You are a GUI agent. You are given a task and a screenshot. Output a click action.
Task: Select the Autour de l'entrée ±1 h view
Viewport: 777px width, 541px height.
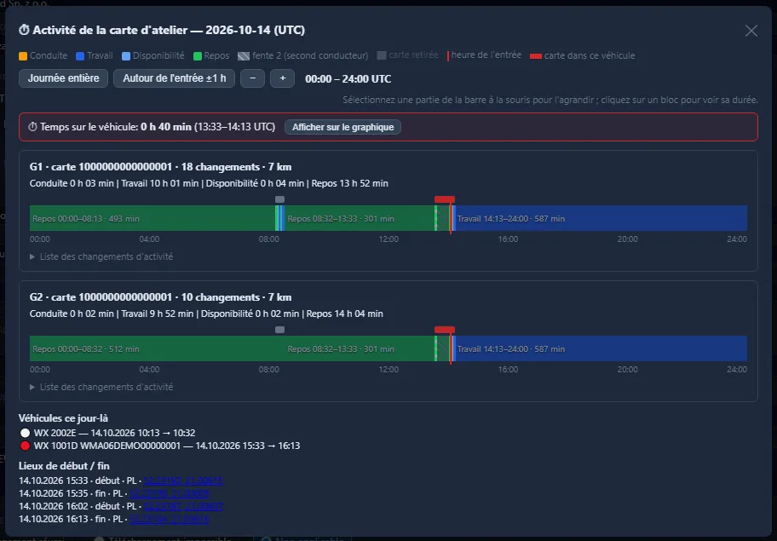(174, 78)
